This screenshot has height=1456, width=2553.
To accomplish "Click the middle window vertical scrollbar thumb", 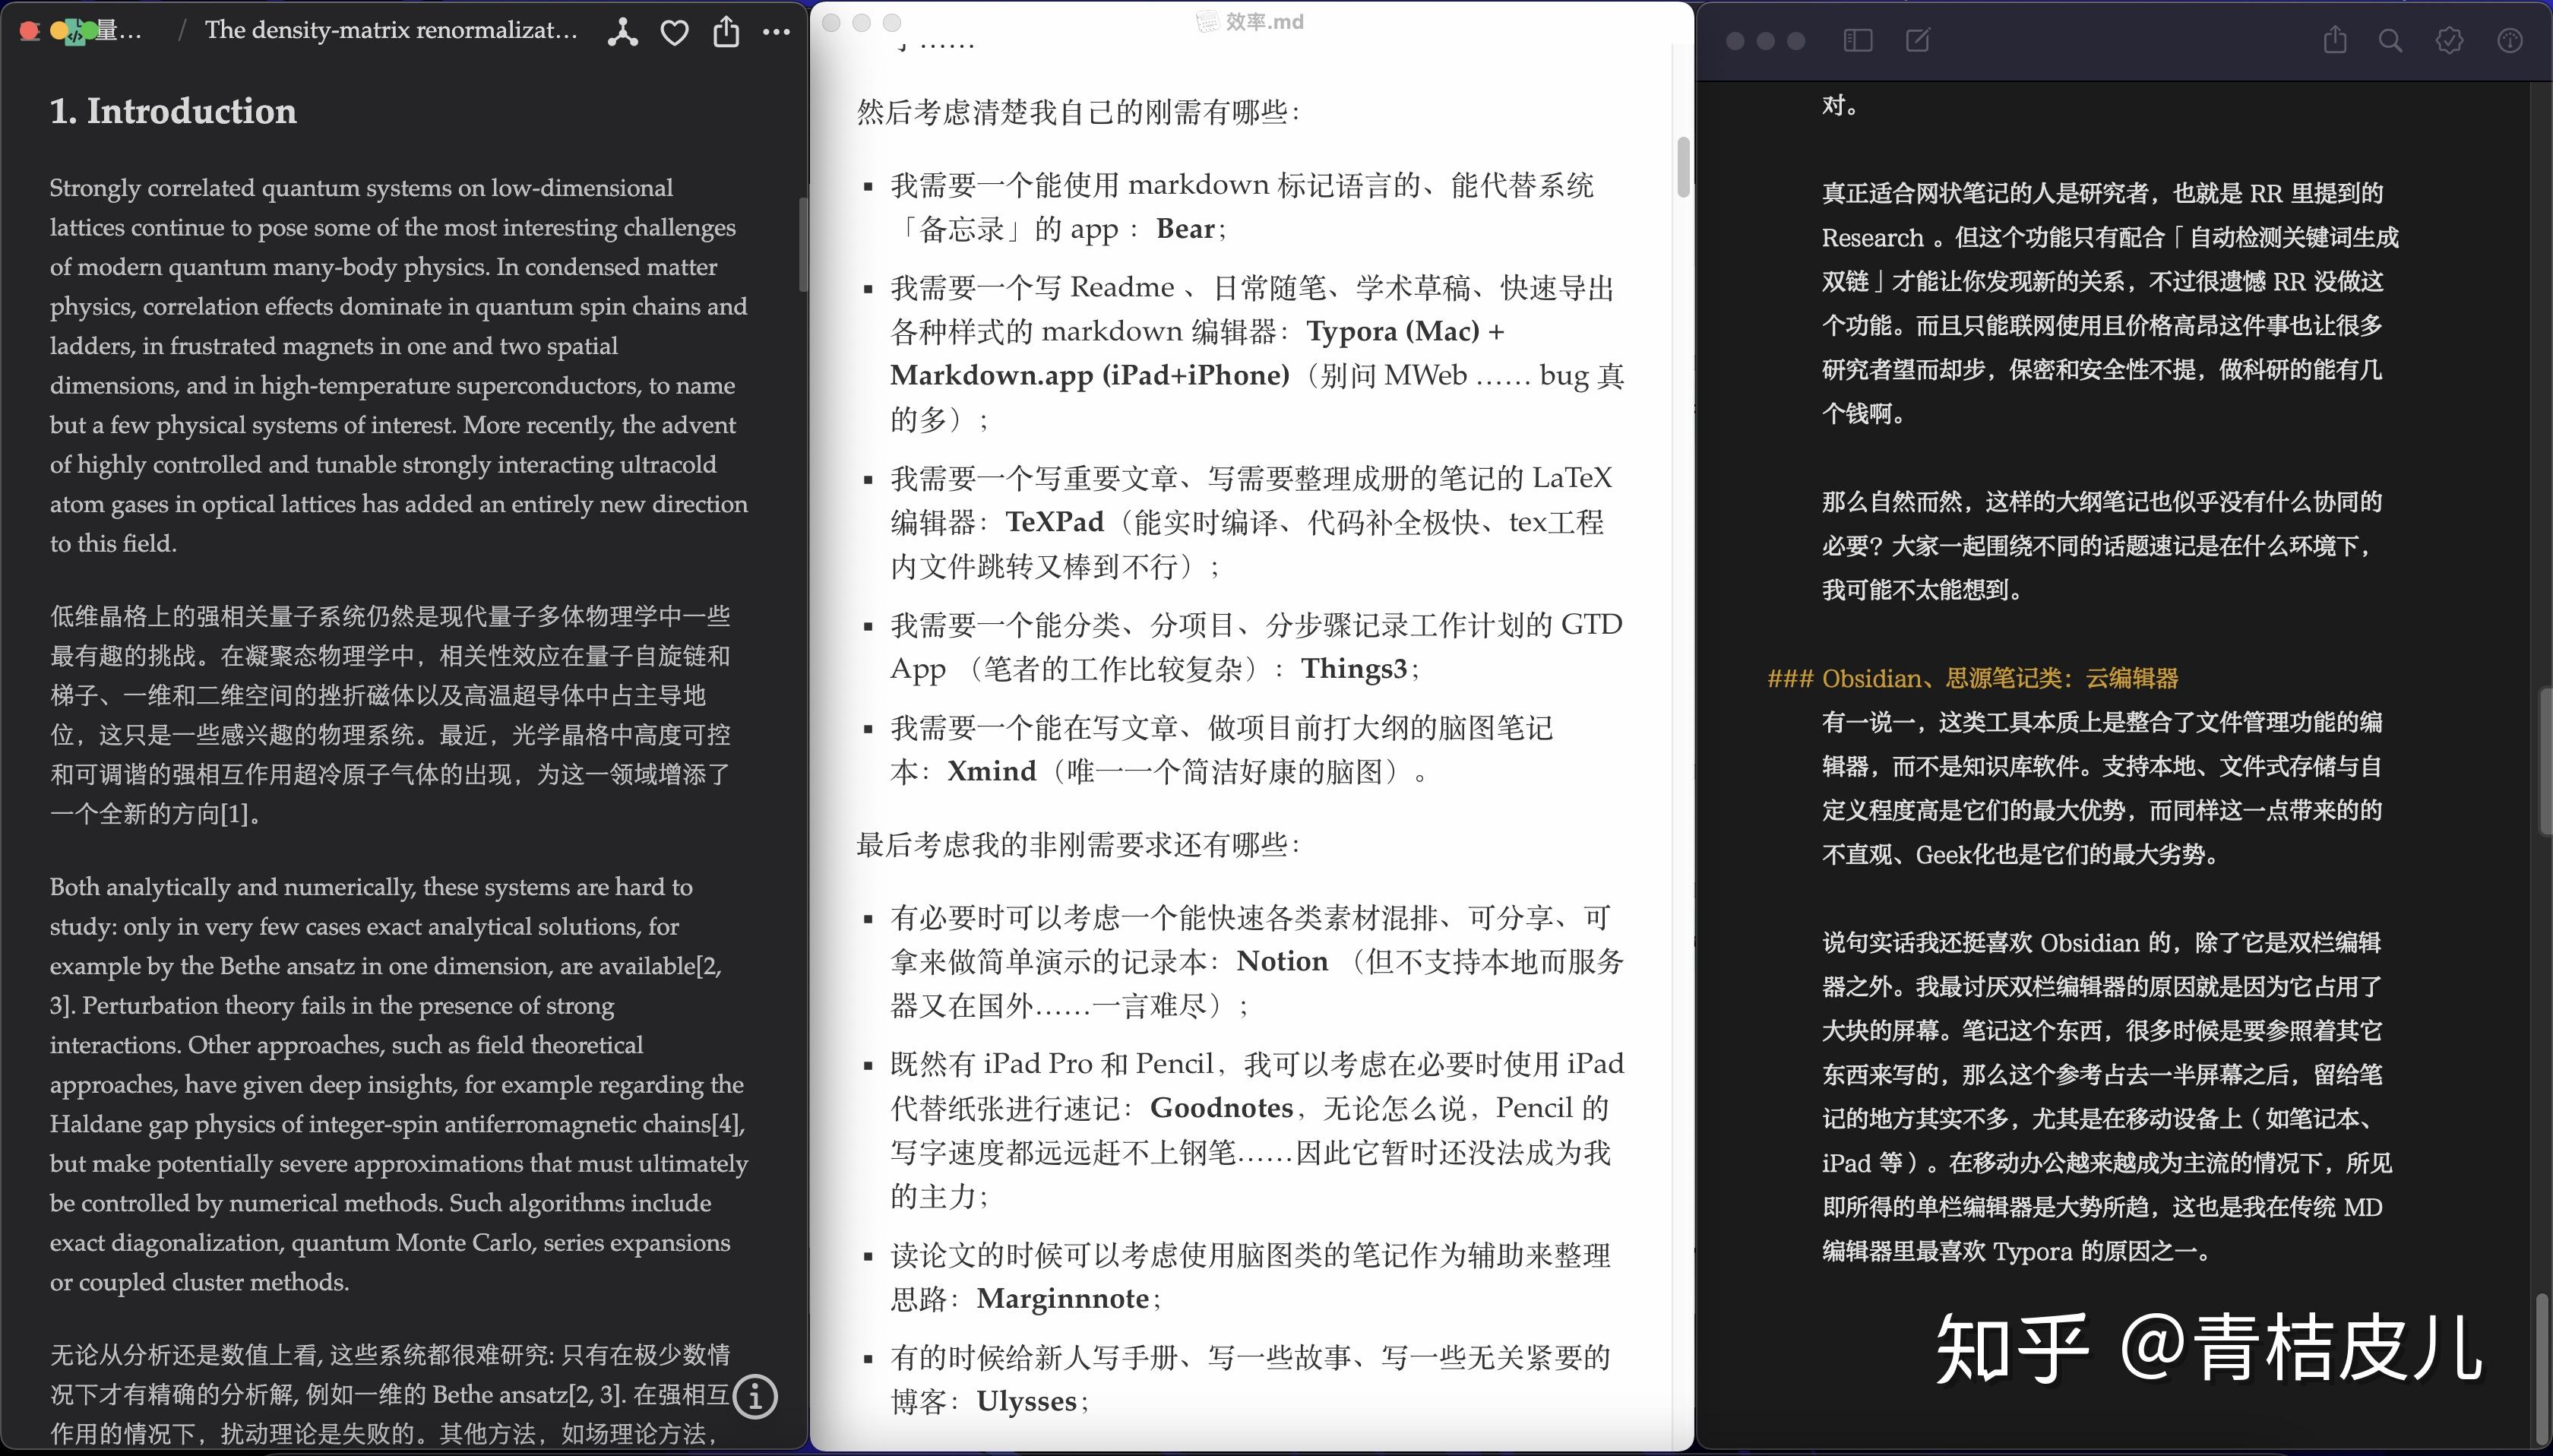I will [1683, 167].
